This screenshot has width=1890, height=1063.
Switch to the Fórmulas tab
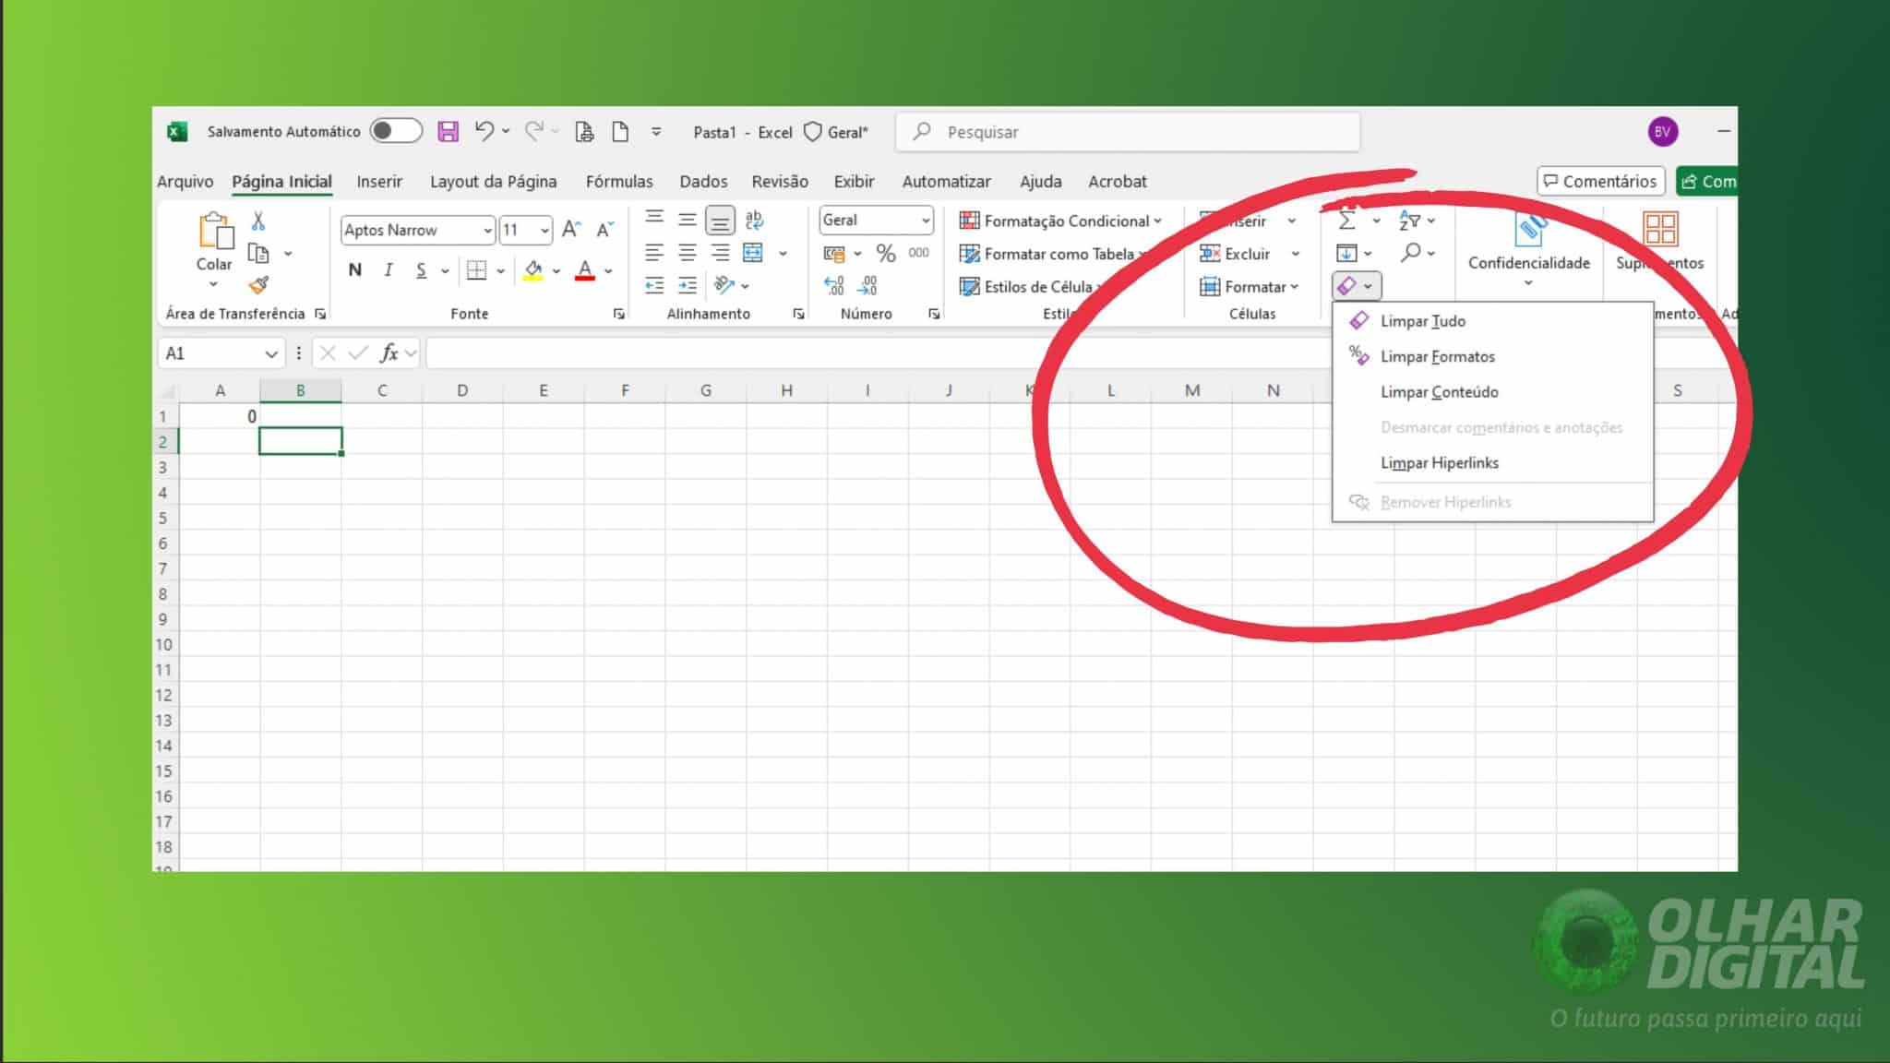point(619,182)
